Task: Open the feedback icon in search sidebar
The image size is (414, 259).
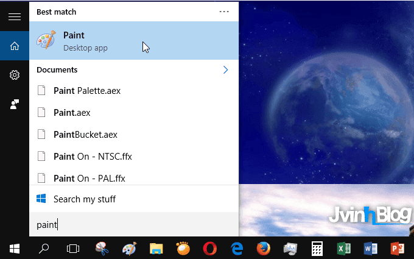Action: click(15, 104)
